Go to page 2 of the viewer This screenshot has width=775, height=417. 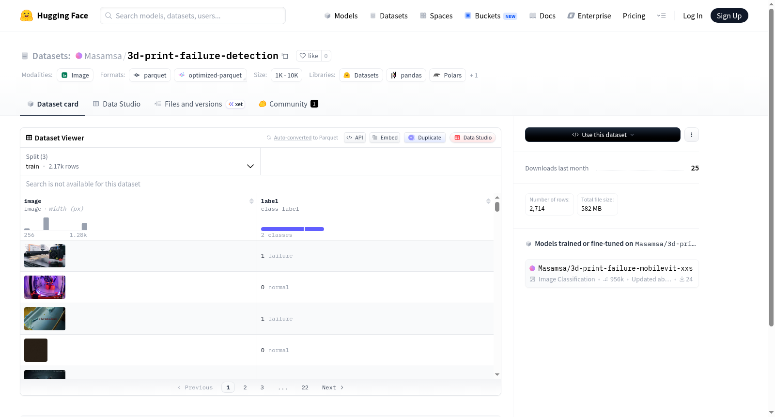pos(245,387)
